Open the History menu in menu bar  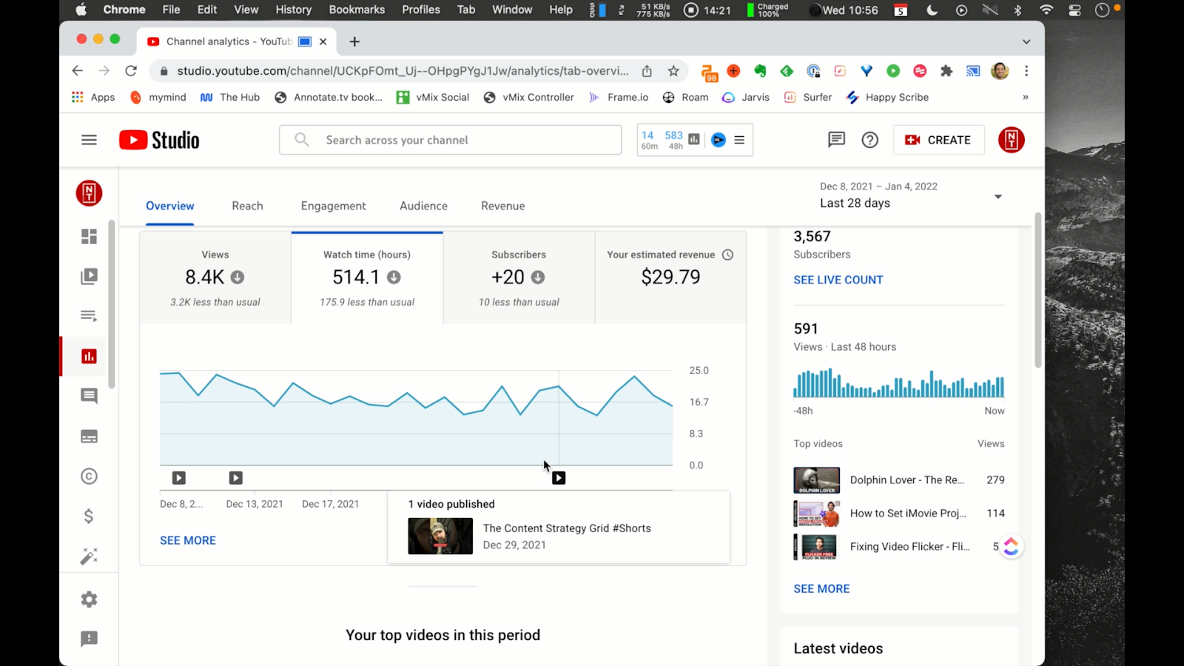[294, 10]
